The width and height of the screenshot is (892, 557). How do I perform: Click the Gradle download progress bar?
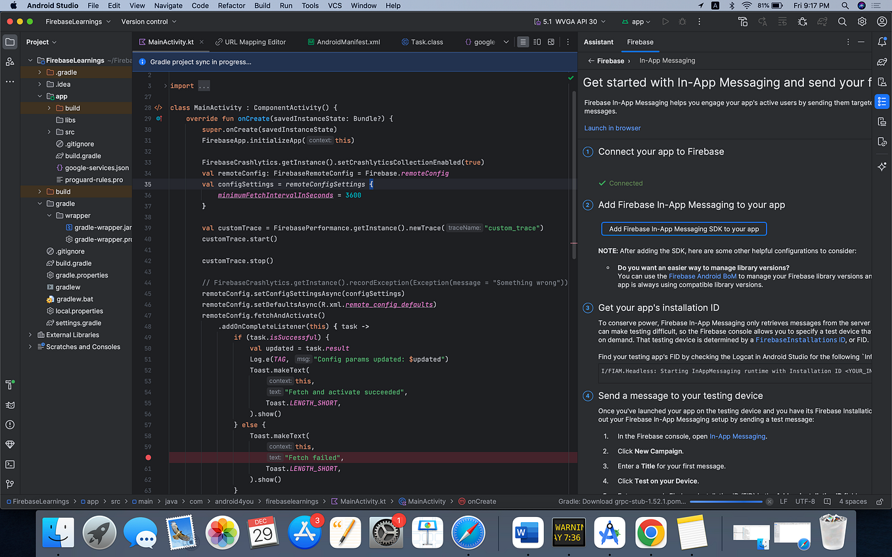(x=726, y=501)
